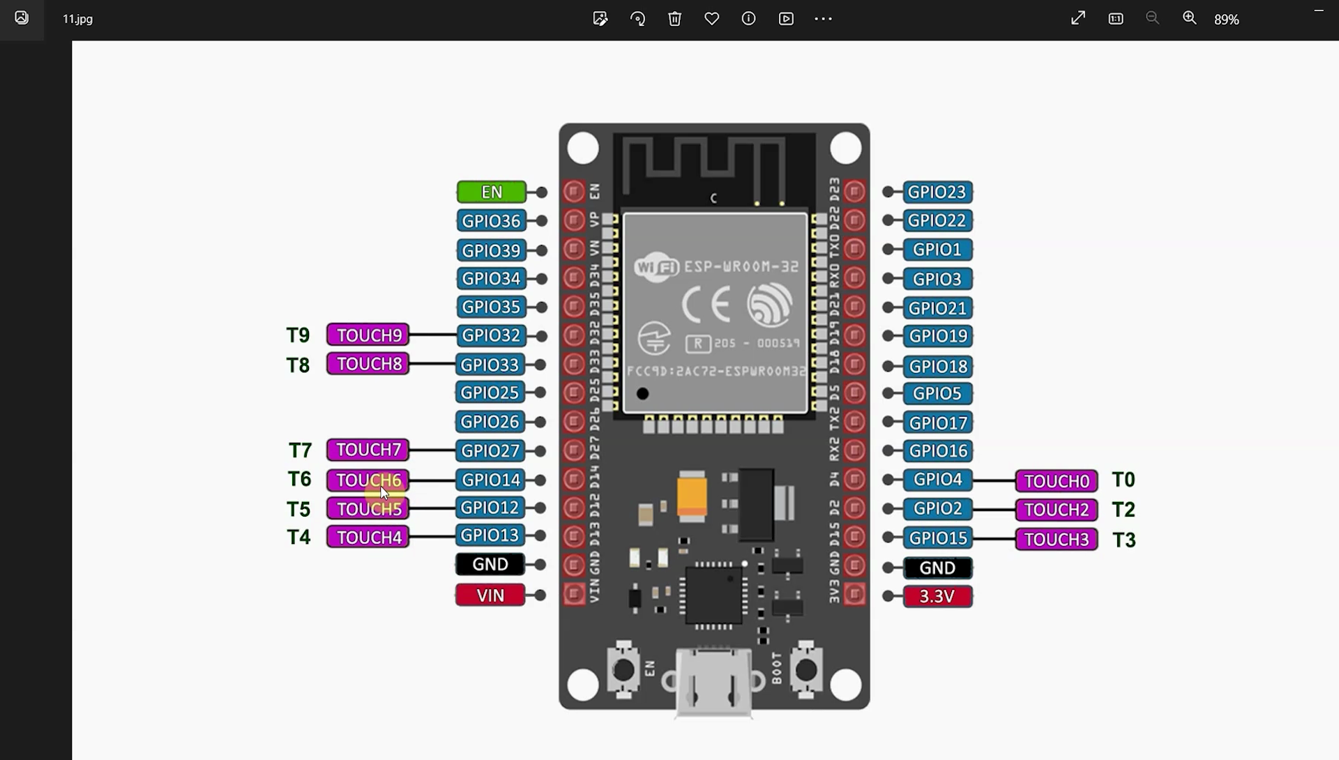Viewport: 1339px width, 760px height.
Task: Zoom out of the image
Action: pyautogui.click(x=1152, y=18)
